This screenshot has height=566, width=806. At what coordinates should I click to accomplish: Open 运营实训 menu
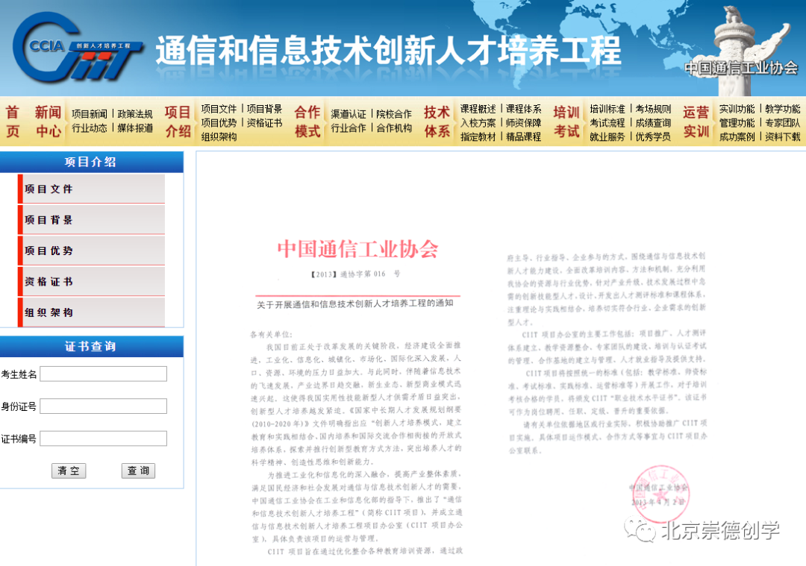[x=696, y=122]
